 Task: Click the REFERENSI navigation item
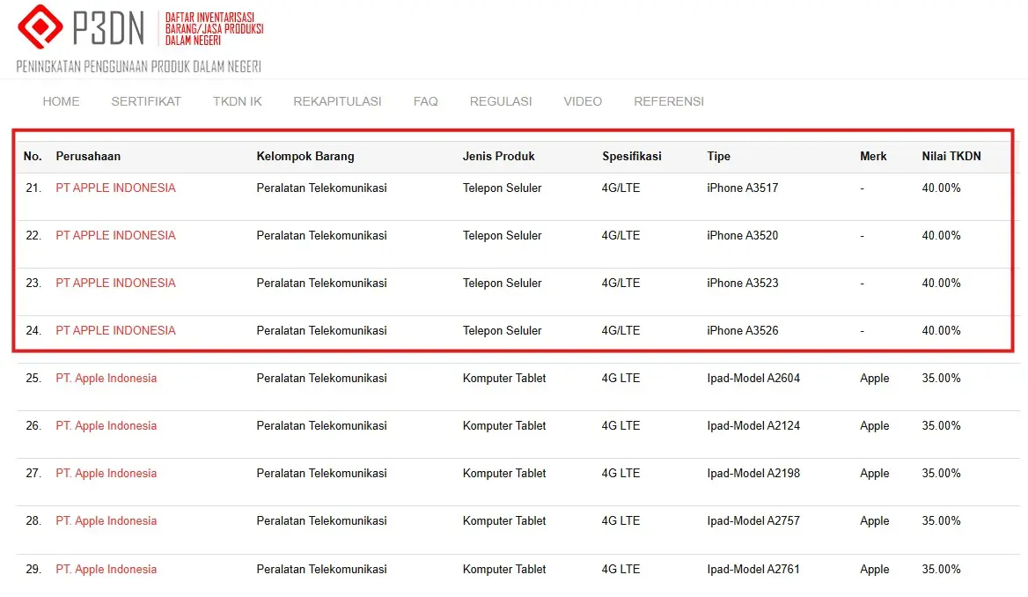point(669,101)
